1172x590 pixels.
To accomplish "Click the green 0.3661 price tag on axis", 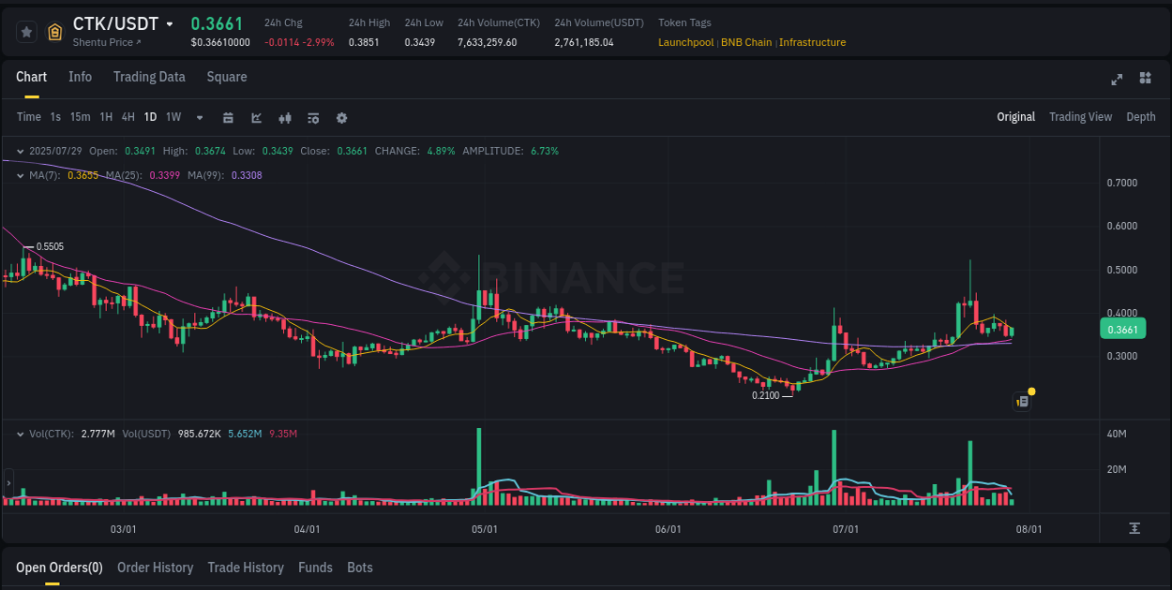I will (1122, 329).
